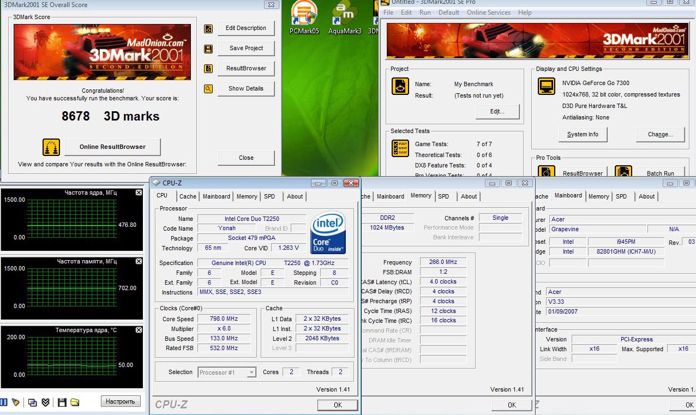
Task: Click the floppy save icon in the monitoring toolbar
Action: click(x=62, y=402)
